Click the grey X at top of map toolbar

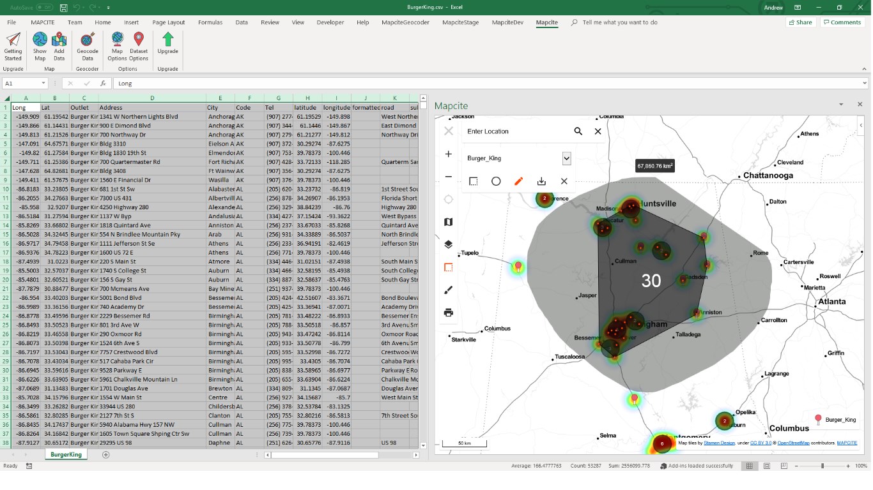449,131
